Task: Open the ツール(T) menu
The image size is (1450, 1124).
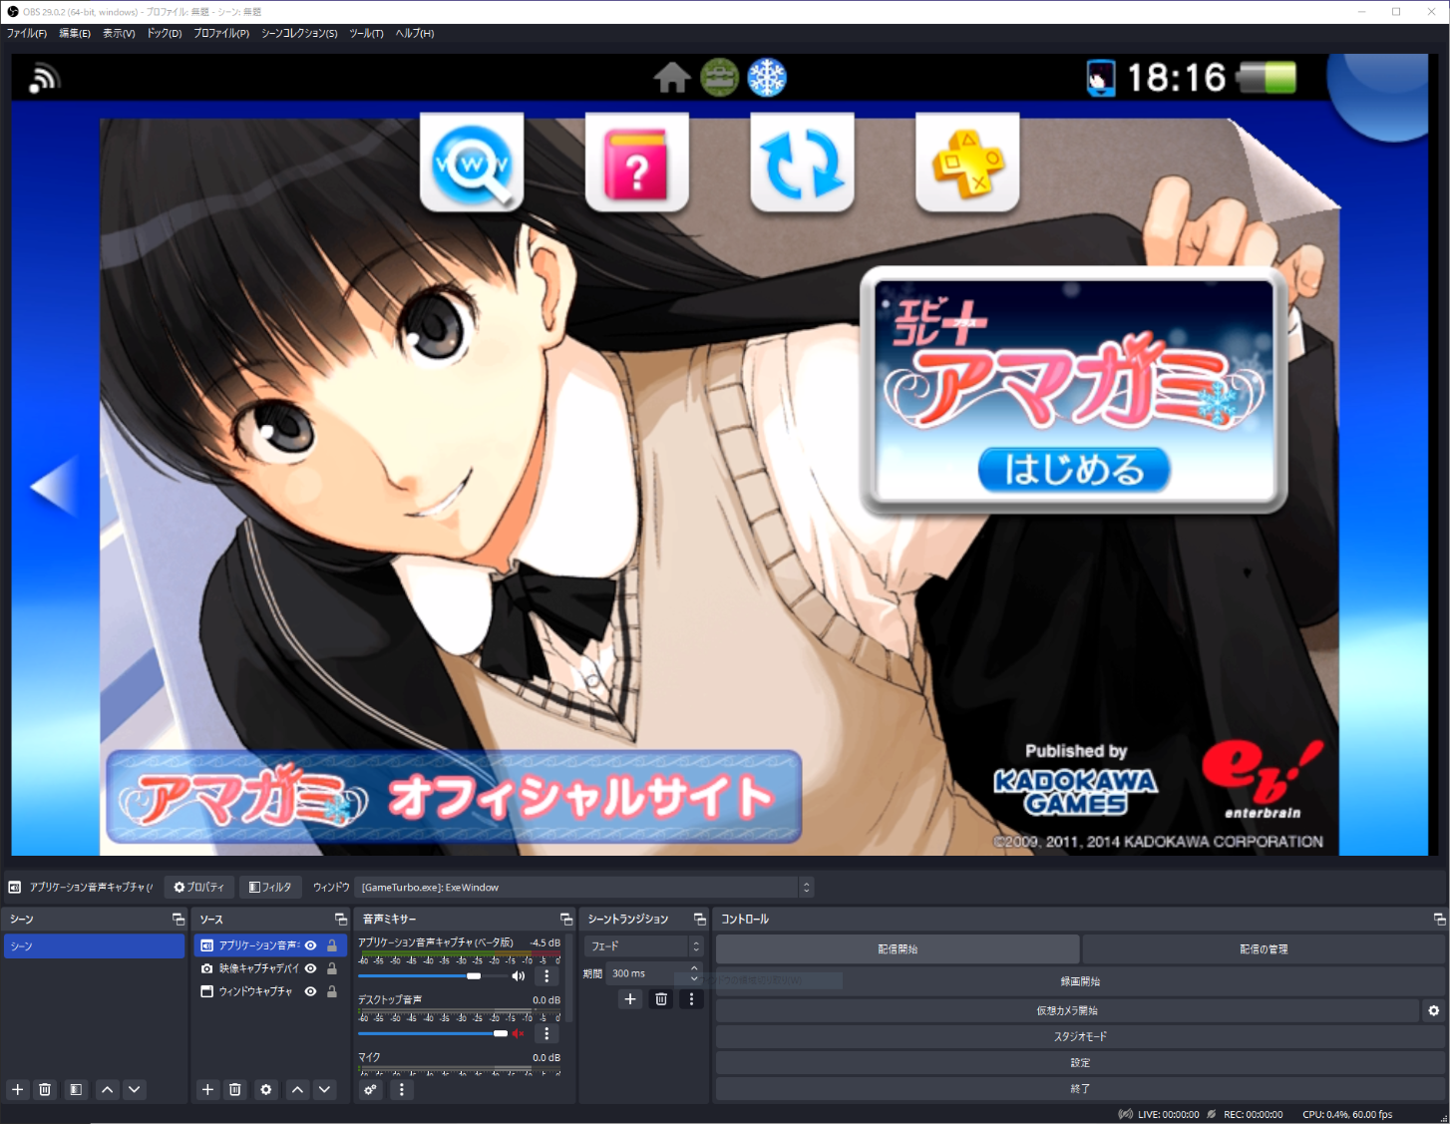Action: coord(366,33)
